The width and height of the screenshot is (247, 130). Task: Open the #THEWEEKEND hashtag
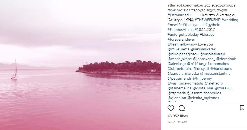[207, 20]
